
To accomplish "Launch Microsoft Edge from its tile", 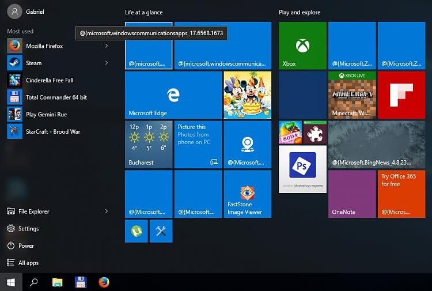I will (x=173, y=95).
